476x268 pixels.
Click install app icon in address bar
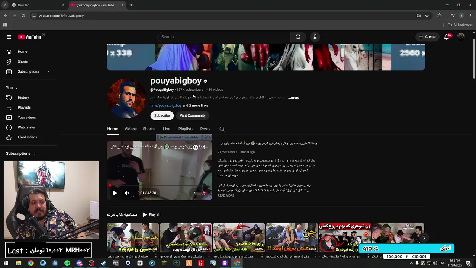419,16
